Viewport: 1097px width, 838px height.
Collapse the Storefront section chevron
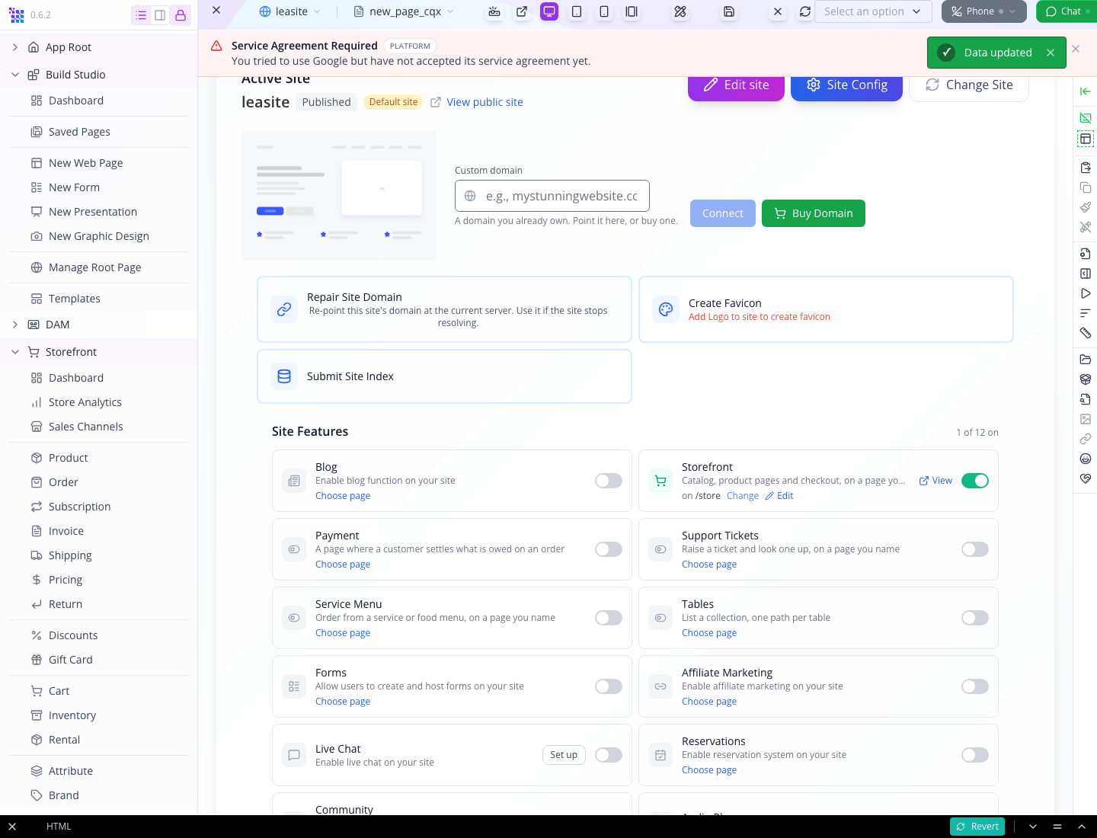[15, 352]
